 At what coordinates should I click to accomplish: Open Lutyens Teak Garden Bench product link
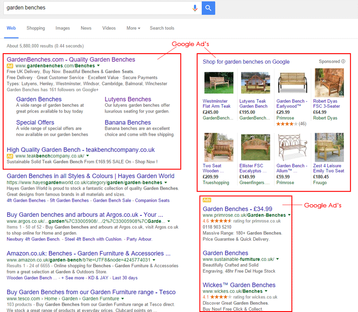coord(253,104)
